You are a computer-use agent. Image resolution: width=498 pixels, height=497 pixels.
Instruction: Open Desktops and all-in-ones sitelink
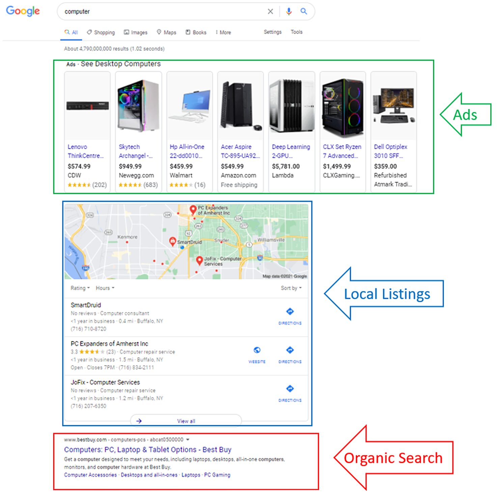[149, 475]
